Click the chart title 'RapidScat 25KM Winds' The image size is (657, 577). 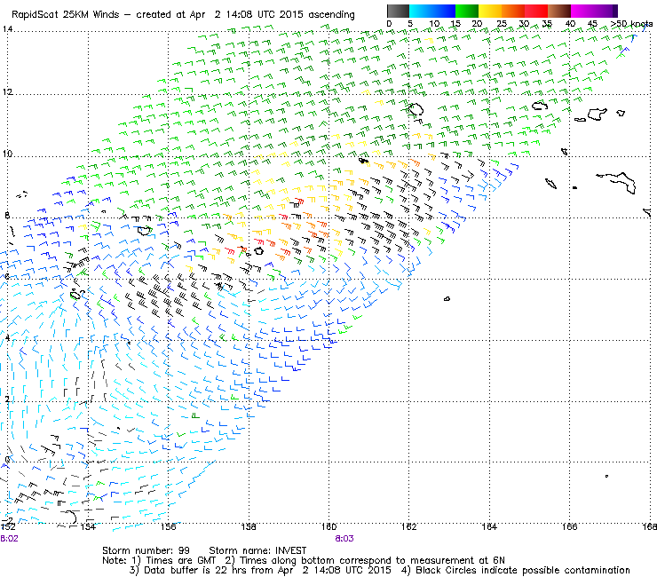[x=66, y=15]
